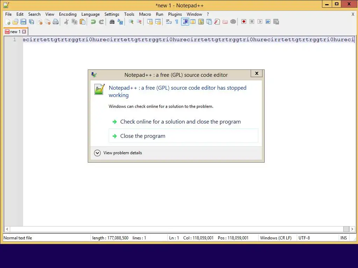Close the 'has stopped working' dialog with X
Screen dimensions: 358x268
257,73
